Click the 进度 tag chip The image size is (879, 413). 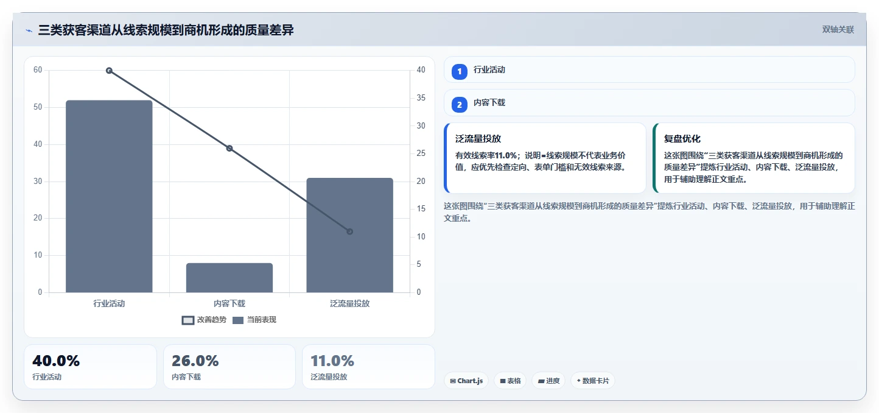548,381
